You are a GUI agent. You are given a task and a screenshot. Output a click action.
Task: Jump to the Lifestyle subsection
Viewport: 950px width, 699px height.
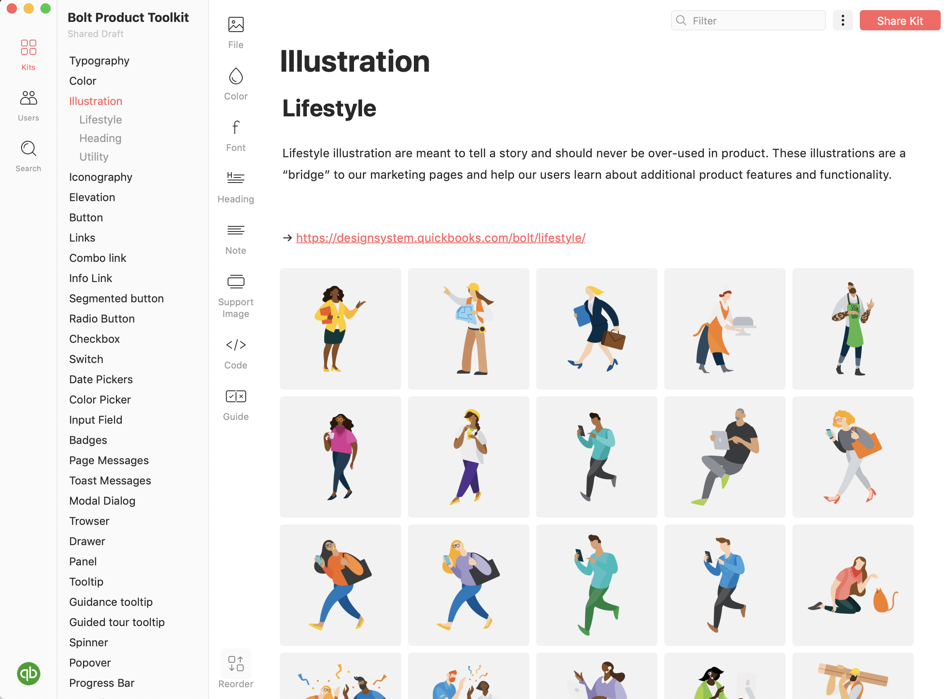(x=100, y=120)
